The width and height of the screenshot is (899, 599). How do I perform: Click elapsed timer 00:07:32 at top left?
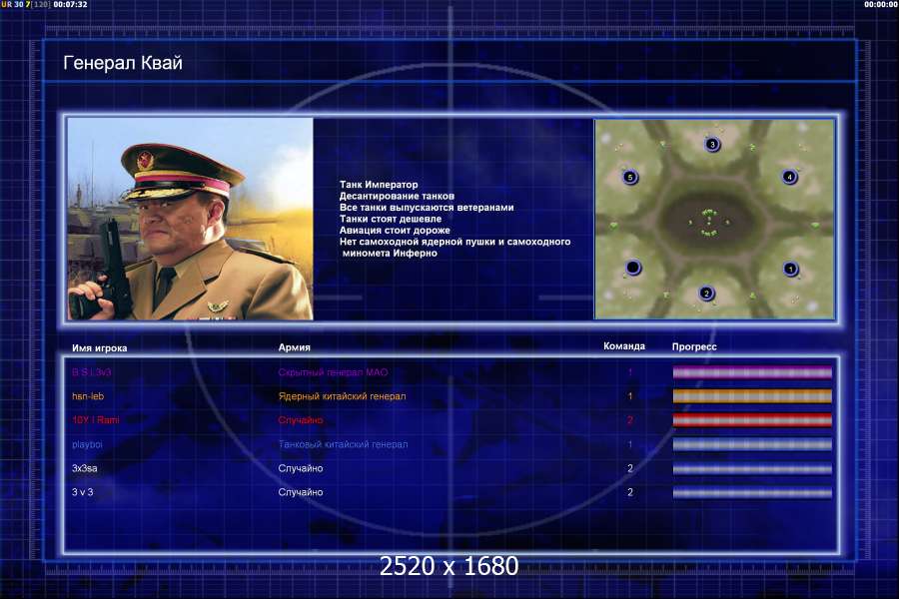point(70,4)
